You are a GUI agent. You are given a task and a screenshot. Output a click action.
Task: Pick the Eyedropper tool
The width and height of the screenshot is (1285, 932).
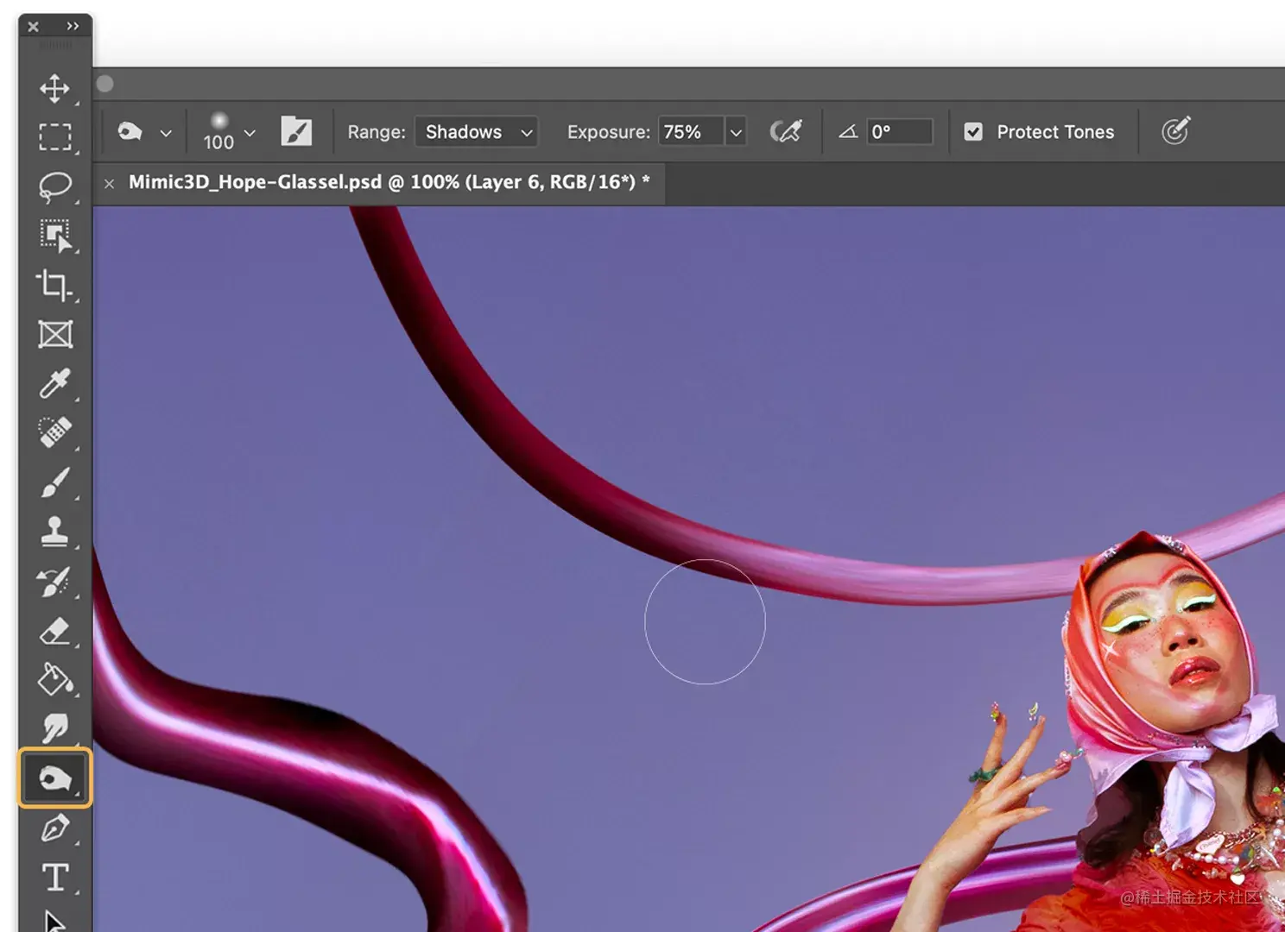(56, 384)
